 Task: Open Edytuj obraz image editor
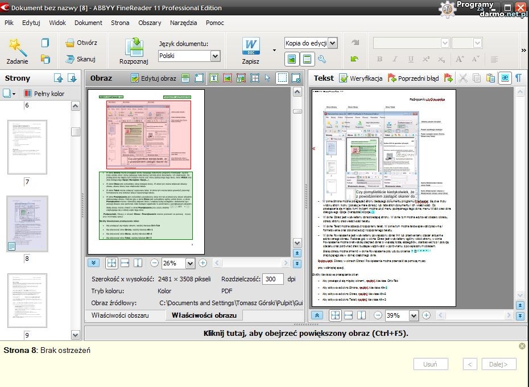153,78
